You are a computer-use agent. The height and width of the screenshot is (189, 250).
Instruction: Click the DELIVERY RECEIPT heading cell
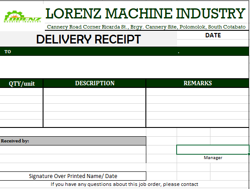click(x=88, y=39)
